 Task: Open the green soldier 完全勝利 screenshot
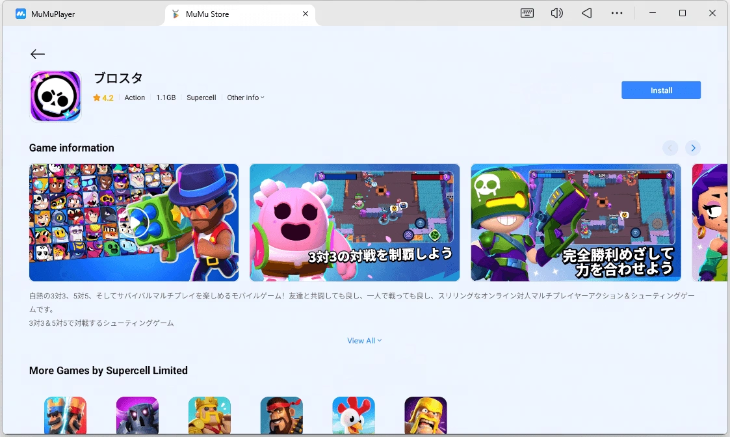coord(576,222)
